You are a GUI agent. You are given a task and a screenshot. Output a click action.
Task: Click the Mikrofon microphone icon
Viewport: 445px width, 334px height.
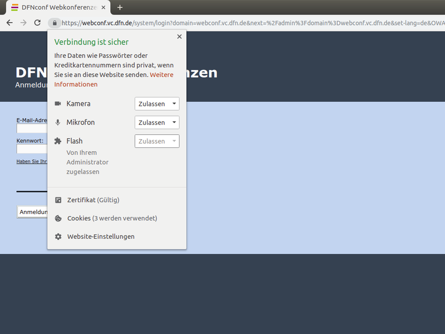coord(57,122)
